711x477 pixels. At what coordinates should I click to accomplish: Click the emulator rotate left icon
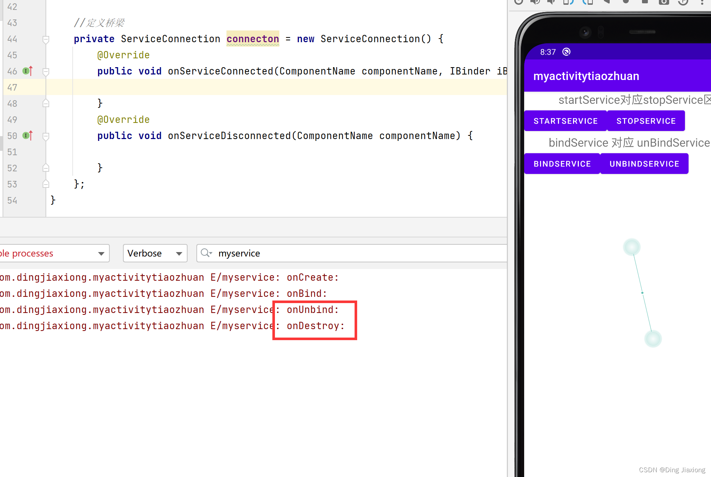568,1
